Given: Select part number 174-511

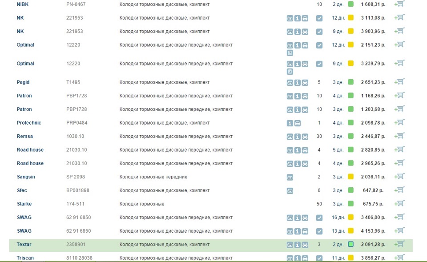Looking at the screenshot, I should click(x=76, y=204).
